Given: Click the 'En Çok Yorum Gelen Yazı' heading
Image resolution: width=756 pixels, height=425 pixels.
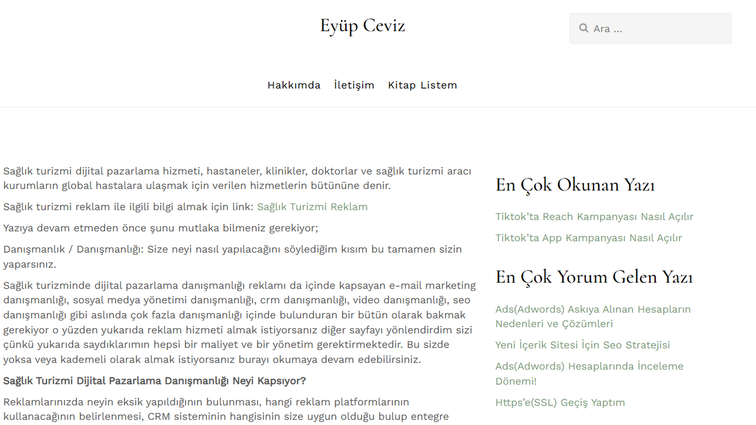Looking at the screenshot, I should pyautogui.click(x=594, y=277).
